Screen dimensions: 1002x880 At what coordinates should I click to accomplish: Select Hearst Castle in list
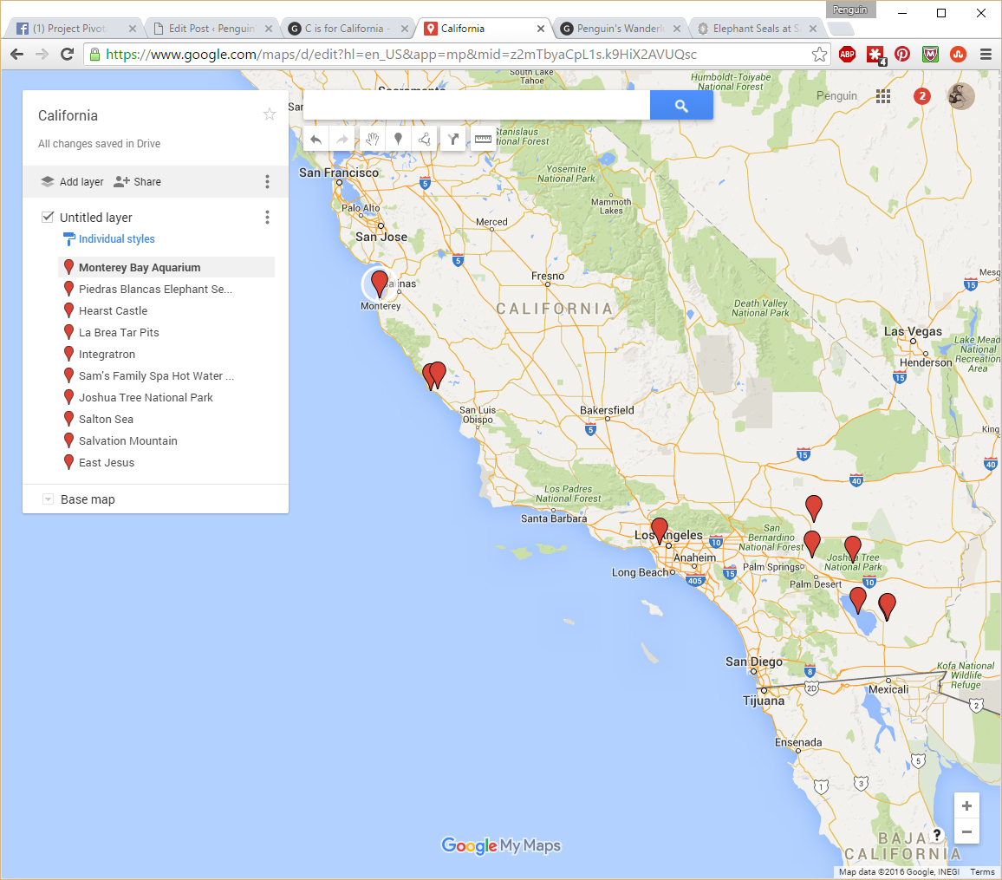[166, 310]
